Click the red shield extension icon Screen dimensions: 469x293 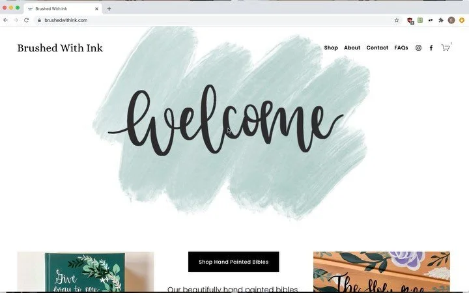point(410,20)
